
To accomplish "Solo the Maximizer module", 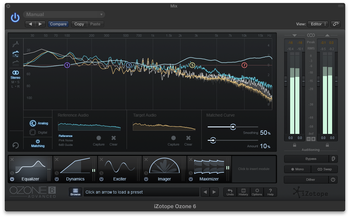I will 191,173.
